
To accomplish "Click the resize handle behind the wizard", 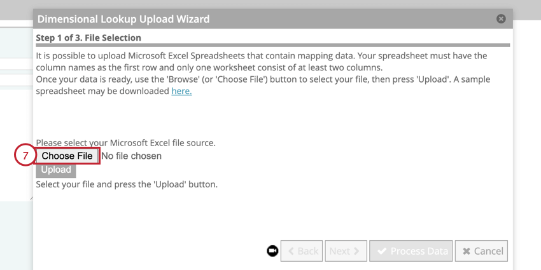I will coord(30,198).
